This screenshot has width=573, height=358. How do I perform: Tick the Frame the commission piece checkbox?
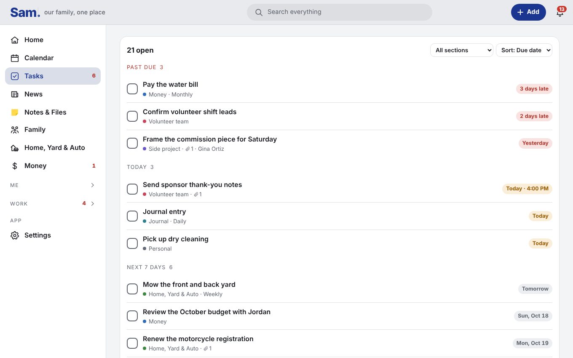(132, 143)
